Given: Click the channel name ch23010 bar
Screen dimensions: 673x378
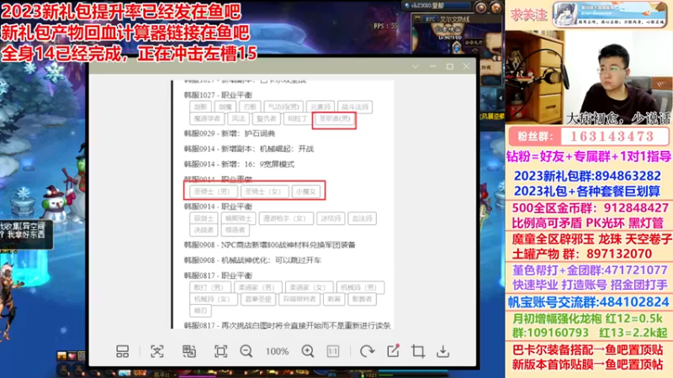Looking at the screenshot, I should [x=436, y=6].
